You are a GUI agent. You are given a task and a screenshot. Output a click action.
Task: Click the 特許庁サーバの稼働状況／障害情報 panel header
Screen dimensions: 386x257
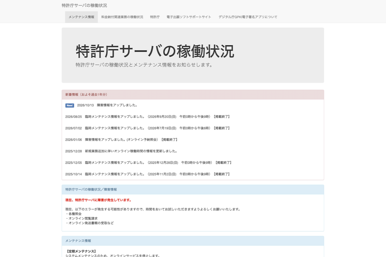[193, 190]
